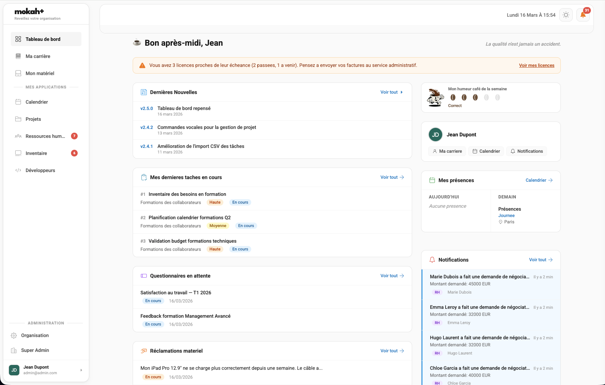Click Voir tout in Notifications panel

pyautogui.click(x=540, y=260)
